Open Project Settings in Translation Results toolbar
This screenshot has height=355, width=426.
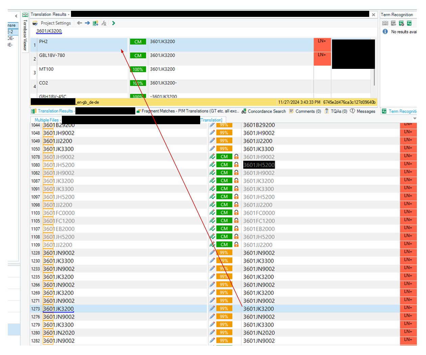point(52,23)
